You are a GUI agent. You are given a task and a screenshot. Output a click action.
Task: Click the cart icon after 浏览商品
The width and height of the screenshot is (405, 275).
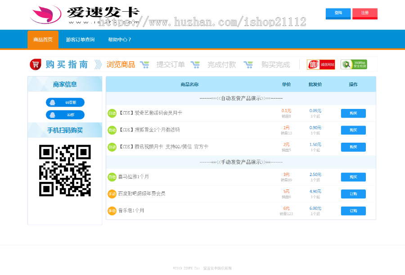144,65
